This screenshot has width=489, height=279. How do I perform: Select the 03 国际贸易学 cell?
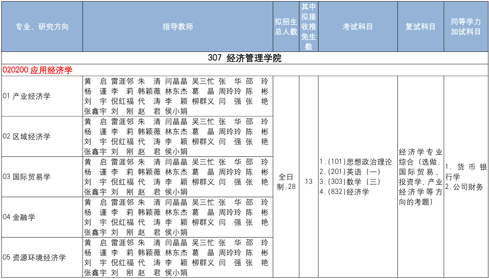click(x=42, y=177)
